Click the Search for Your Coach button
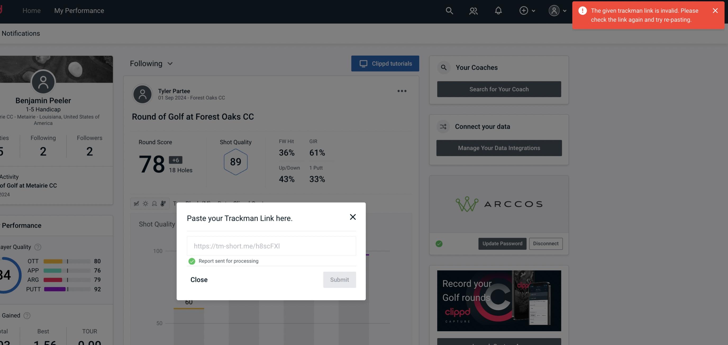Image resolution: width=728 pixels, height=345 pixels. click(x=499, y=89)
